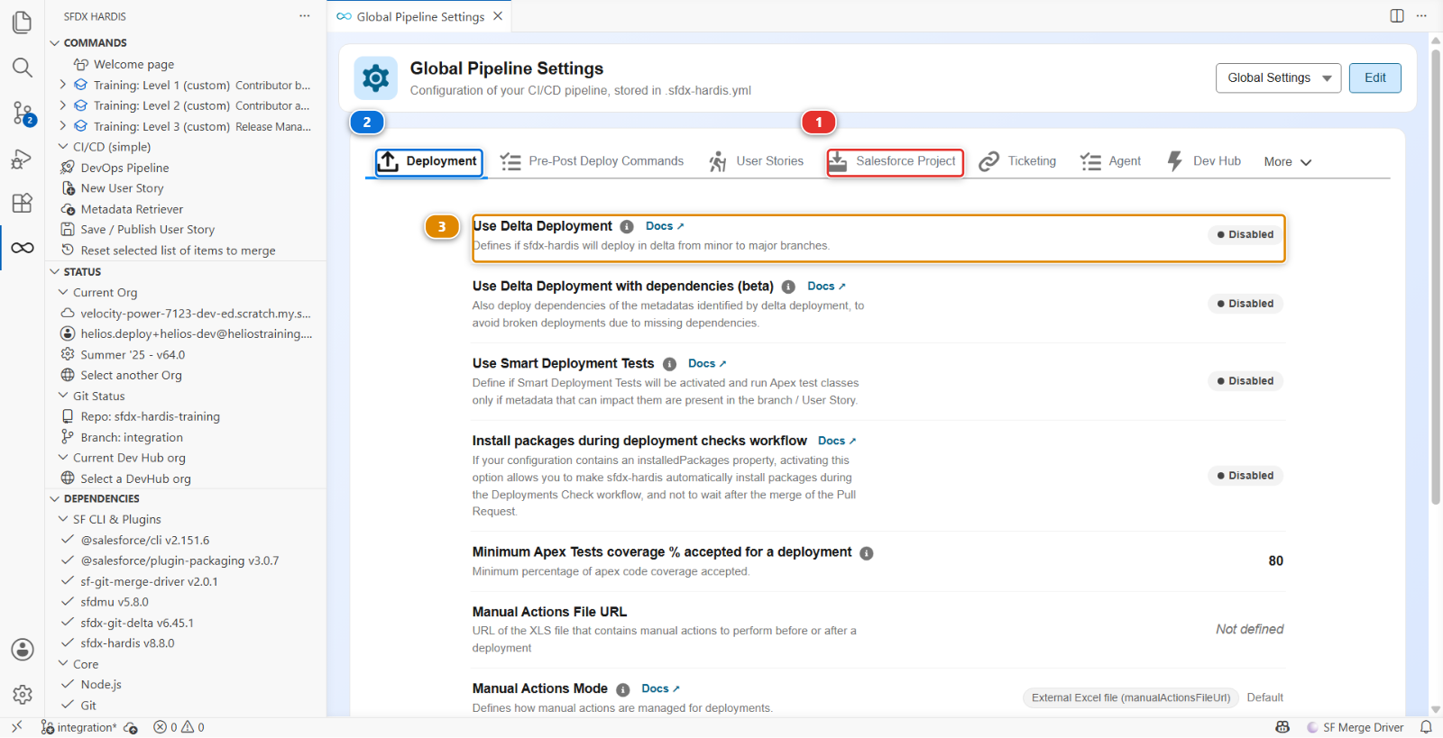Switch to Pre-Post Deploy Commands tab

click(x=593, y=161)
